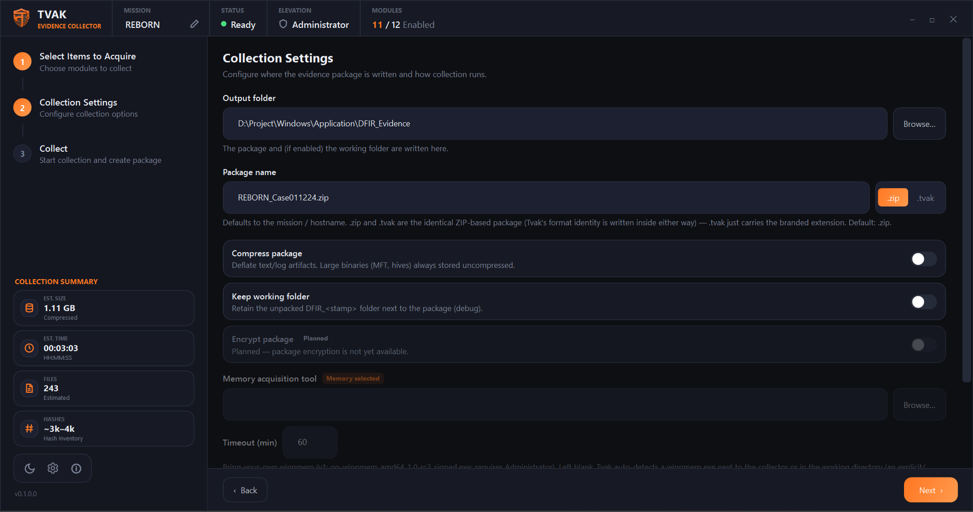Go to step 3 circle icon
This screenshot has height=512, width=973.
pyautogui.click(x=22, y=154)
